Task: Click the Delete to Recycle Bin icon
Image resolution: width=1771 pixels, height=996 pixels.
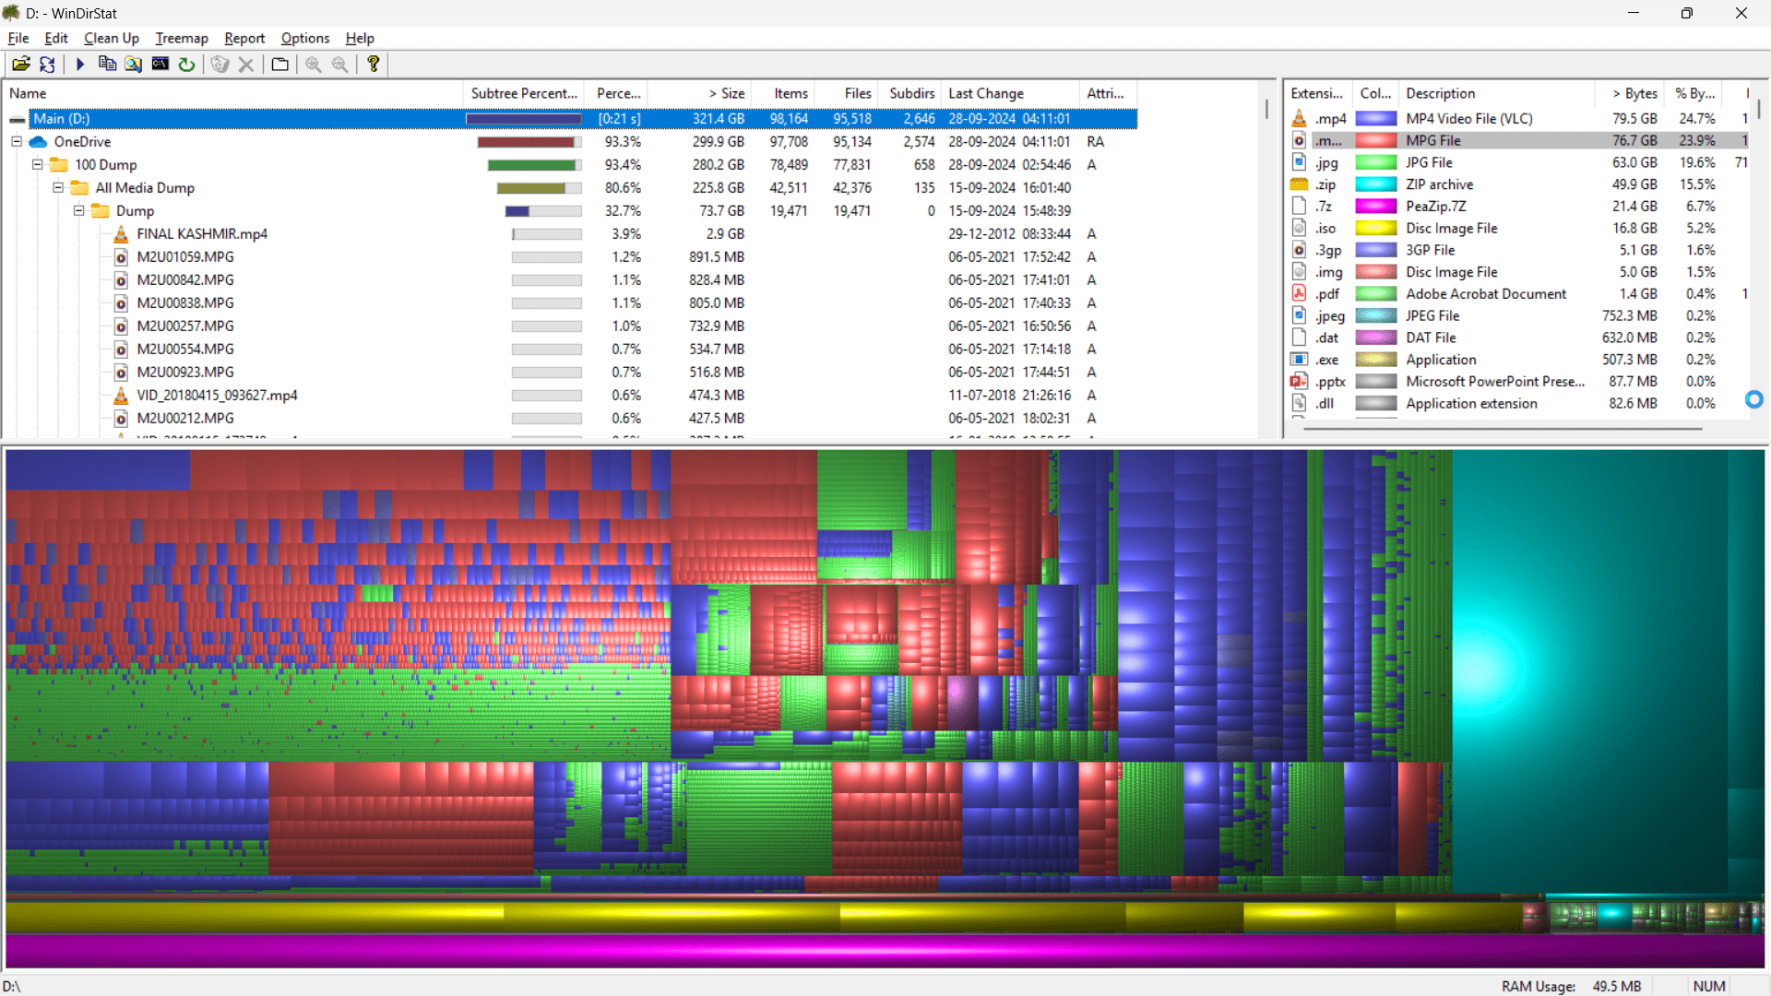Action: point(220,64)
